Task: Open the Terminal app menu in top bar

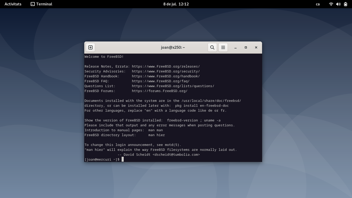Action: pos(41,4)
